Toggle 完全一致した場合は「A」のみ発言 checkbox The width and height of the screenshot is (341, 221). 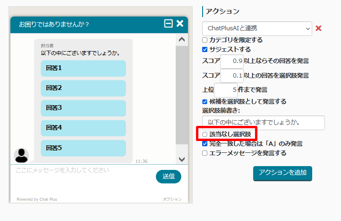[205, 143]
